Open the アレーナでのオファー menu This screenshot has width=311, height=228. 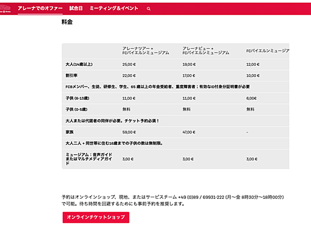[40, 8]
